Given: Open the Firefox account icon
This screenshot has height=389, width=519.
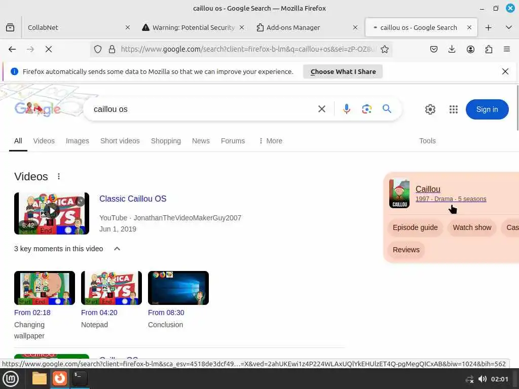Looking at the screenshot, I should coord(470,49).
